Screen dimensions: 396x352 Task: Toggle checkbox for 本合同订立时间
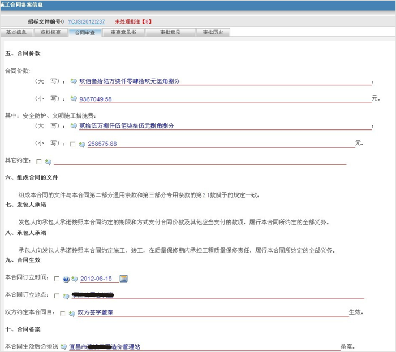(x=57, y=279)
